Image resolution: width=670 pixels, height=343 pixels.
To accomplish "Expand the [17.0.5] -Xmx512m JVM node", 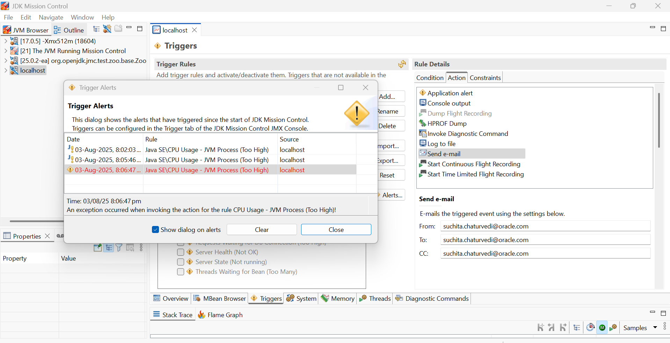I will tap(6, 41).
